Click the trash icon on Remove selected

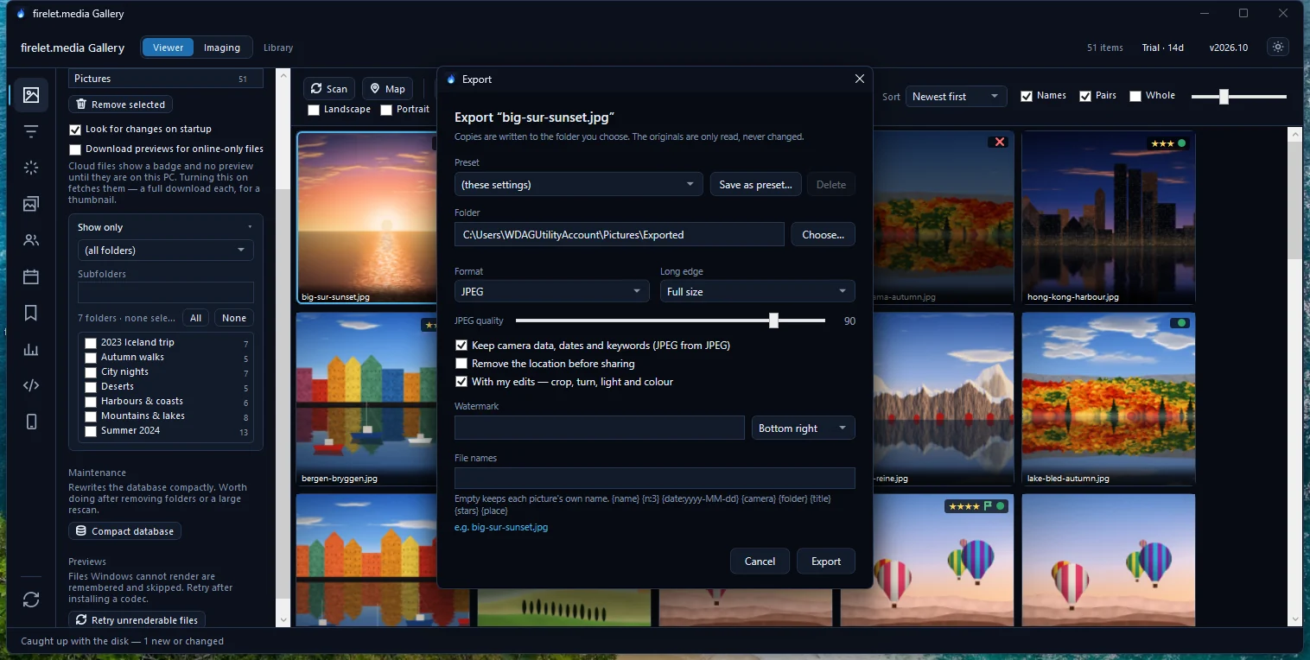81,105
